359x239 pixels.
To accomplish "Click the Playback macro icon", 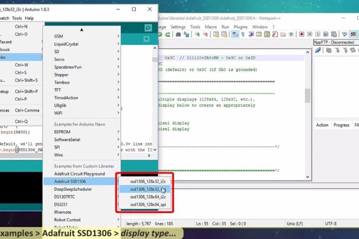I will [x=318, y=34].
